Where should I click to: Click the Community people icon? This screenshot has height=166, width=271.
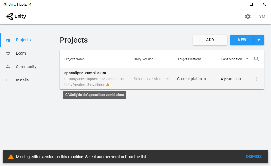(x=8, y=67)
